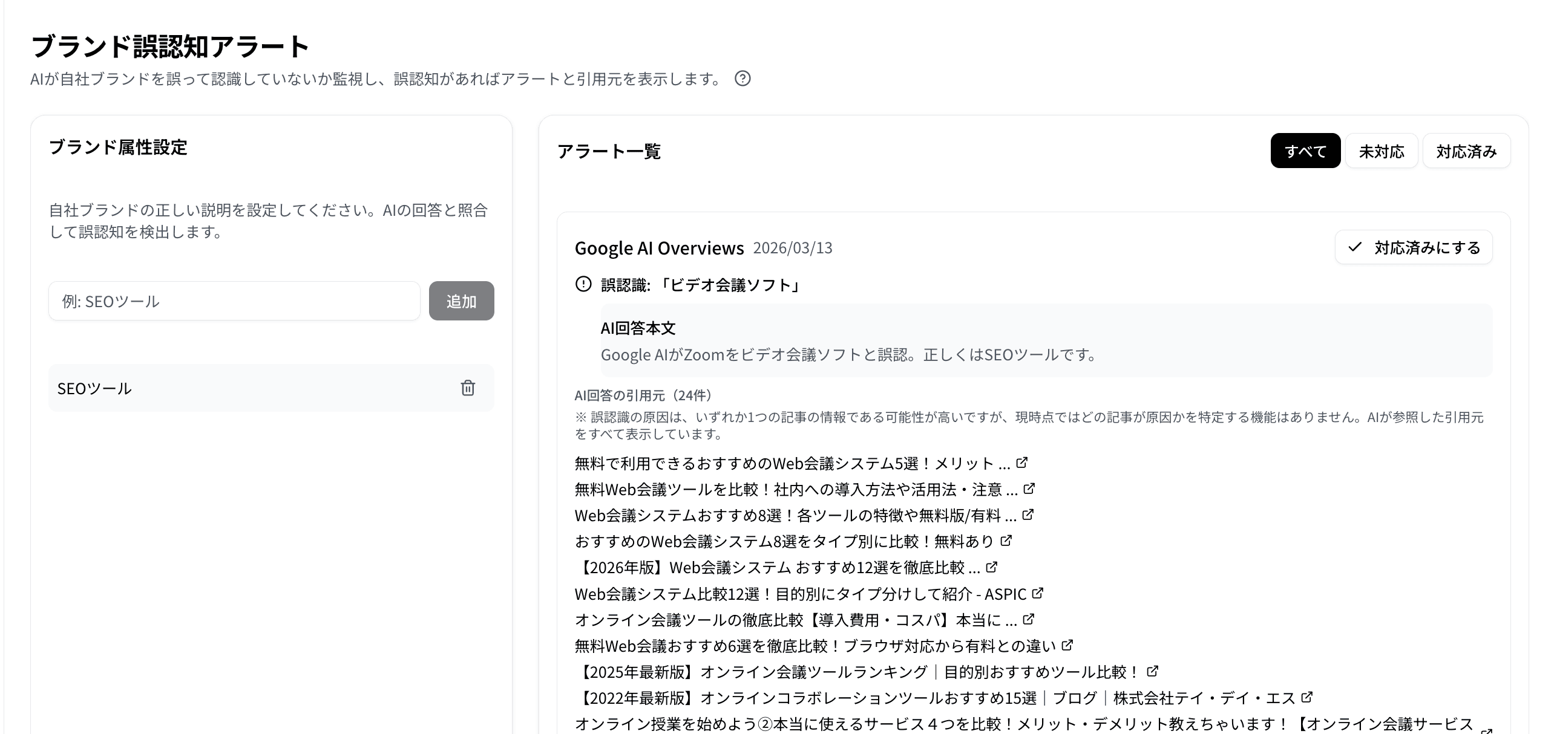Switch to 未対応 alerts
1554x734 pixels.
click(1382, 151)
